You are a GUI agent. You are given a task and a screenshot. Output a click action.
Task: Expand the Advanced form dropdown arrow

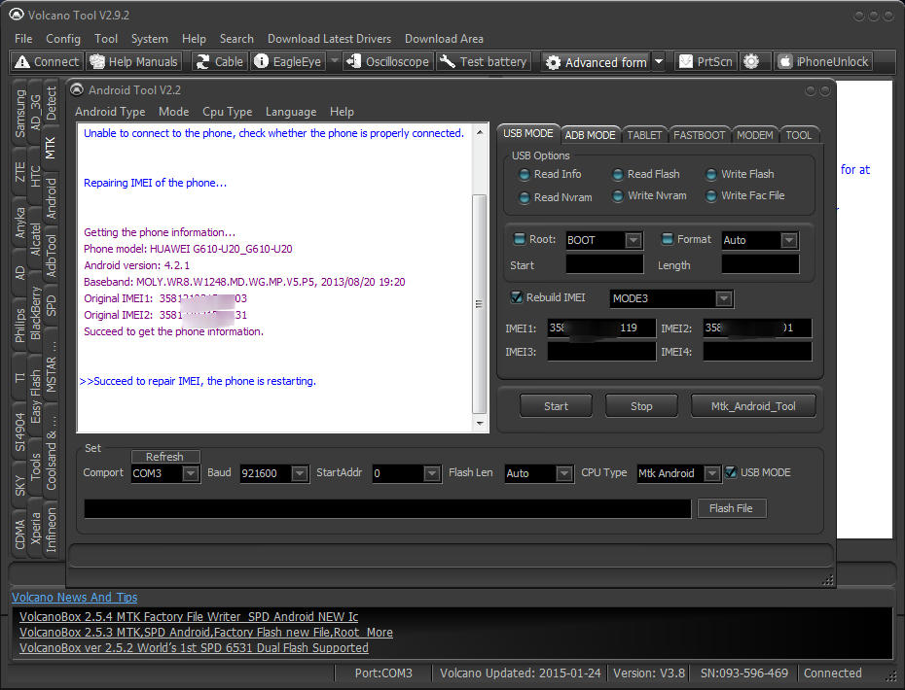pos(659,61)
